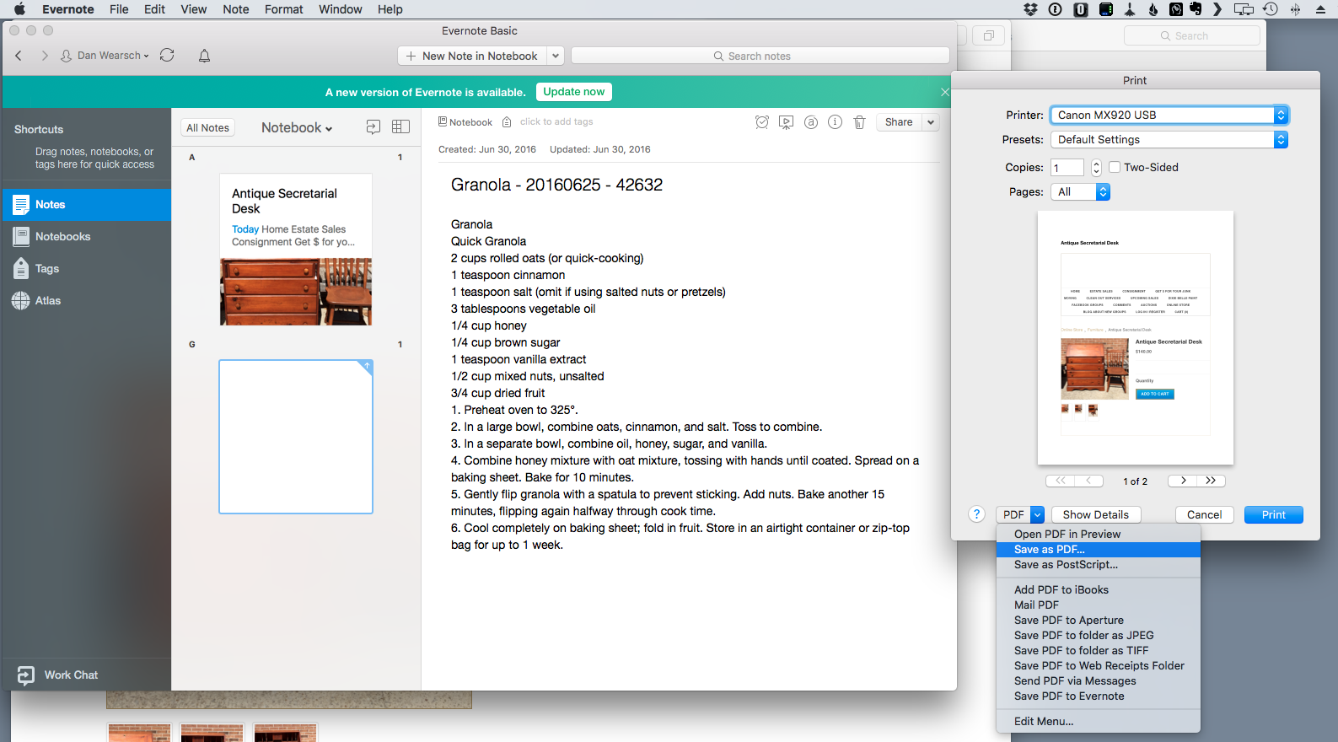
Task: Click the Share button
Action: point(899,122)
